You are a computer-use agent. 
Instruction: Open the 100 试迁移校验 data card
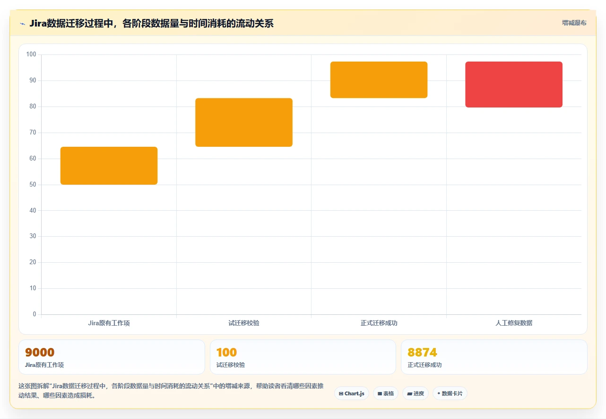coord(303,357)
